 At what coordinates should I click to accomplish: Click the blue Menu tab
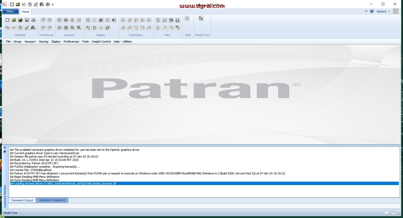coord(10,11)
